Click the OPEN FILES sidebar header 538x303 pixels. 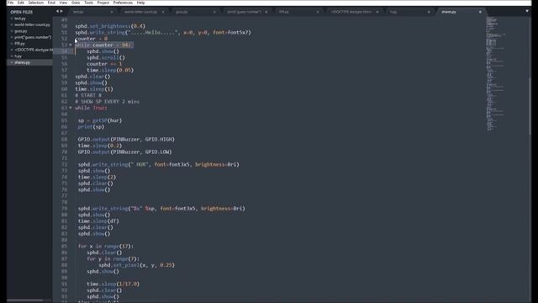click(21, 12)
